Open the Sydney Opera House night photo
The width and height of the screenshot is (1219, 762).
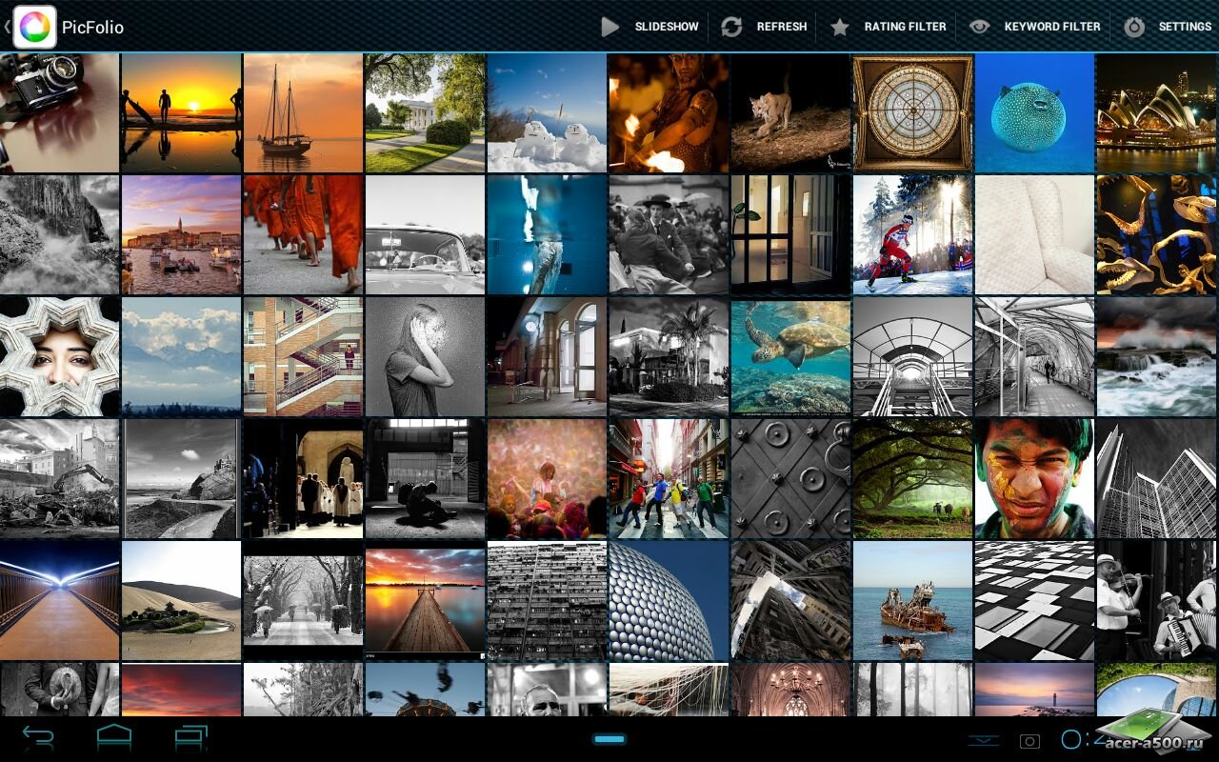point(1157,112)
